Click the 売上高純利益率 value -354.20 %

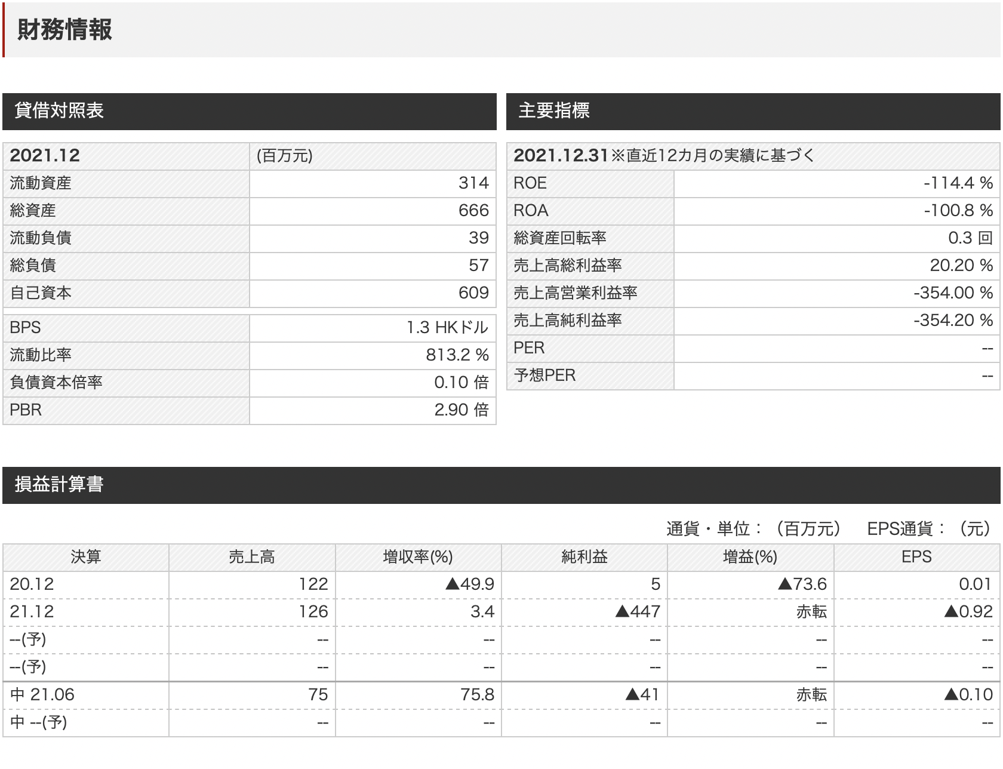pos(953,321)
